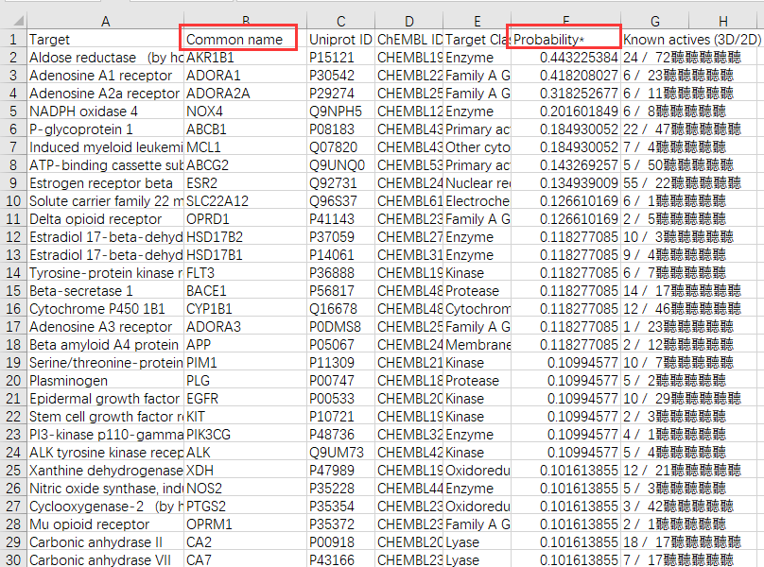Click the Select All corner triangle

[19, 21]
